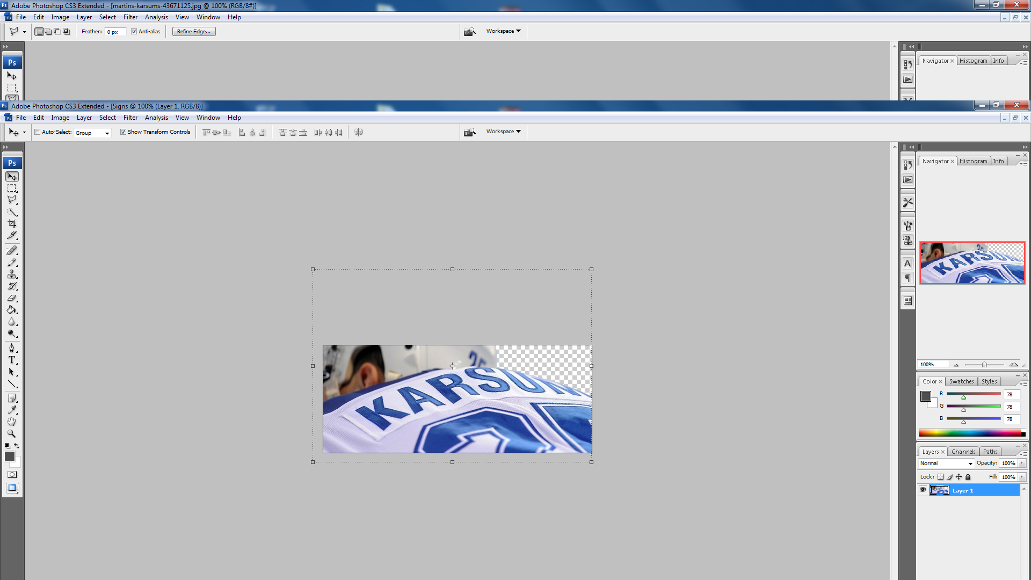Viewport: 1031px width, 580px height.
Task: Open the Tool Presets panel icon
Action: click(x=907, y=202)
